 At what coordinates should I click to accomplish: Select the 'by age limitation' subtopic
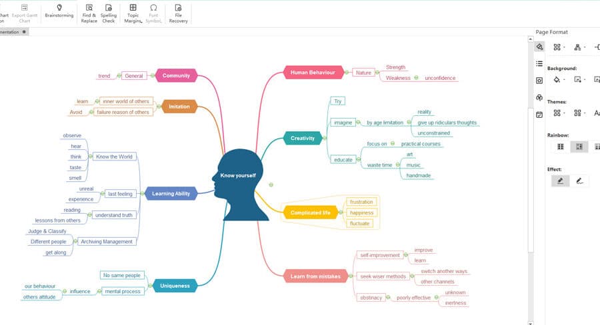(385, 123)
